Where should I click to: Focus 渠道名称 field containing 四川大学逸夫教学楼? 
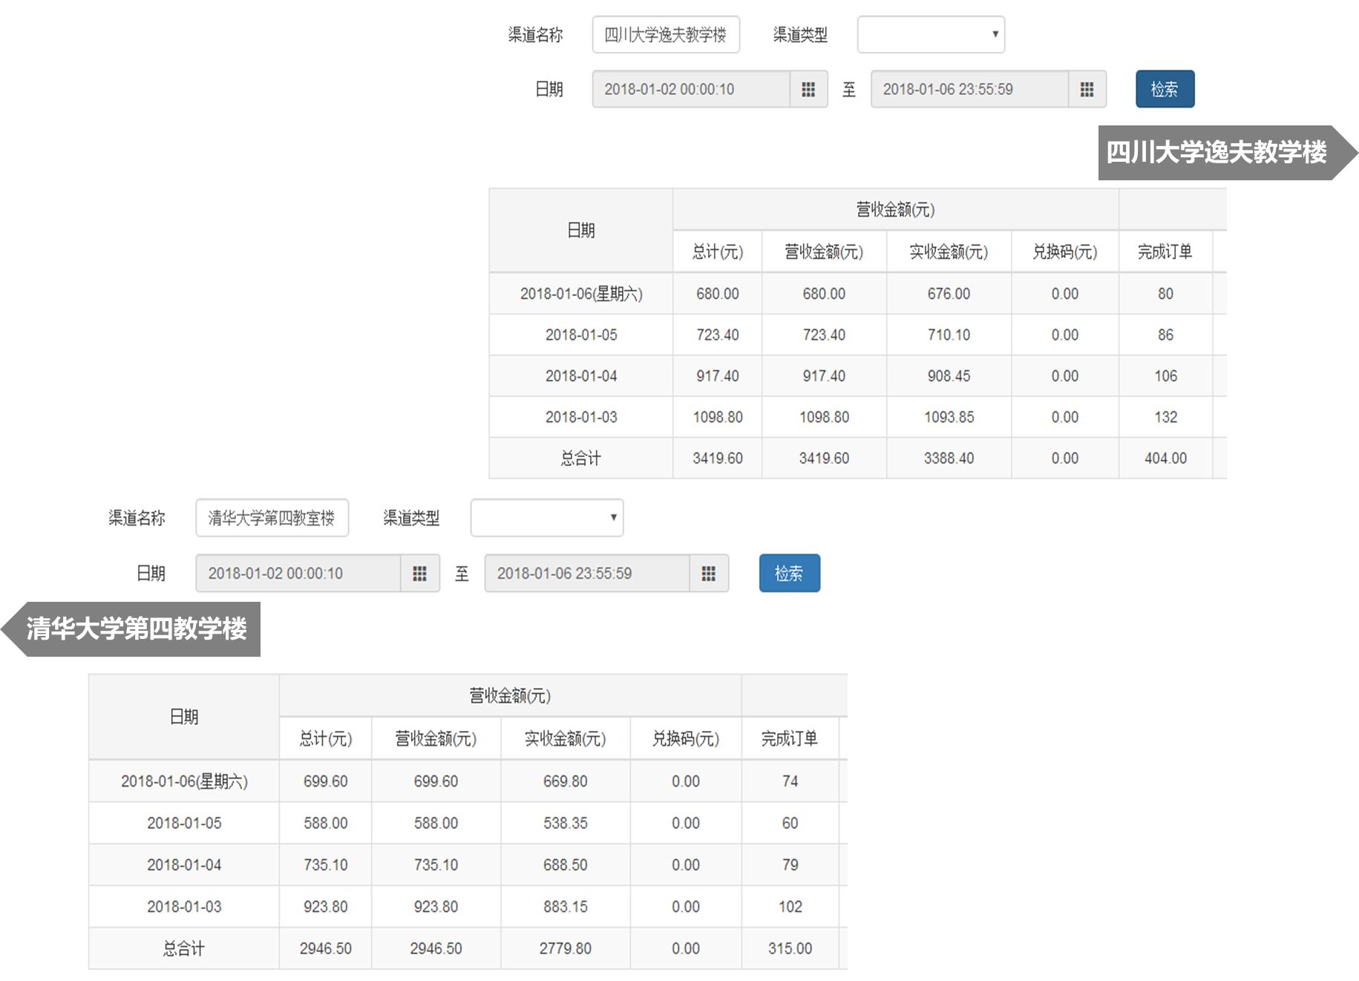[666, 34]
